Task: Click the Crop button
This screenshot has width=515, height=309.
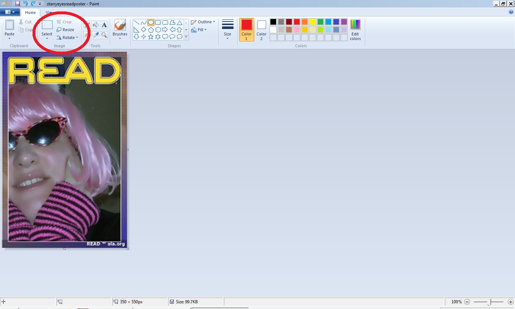Action: coord(64,22)
